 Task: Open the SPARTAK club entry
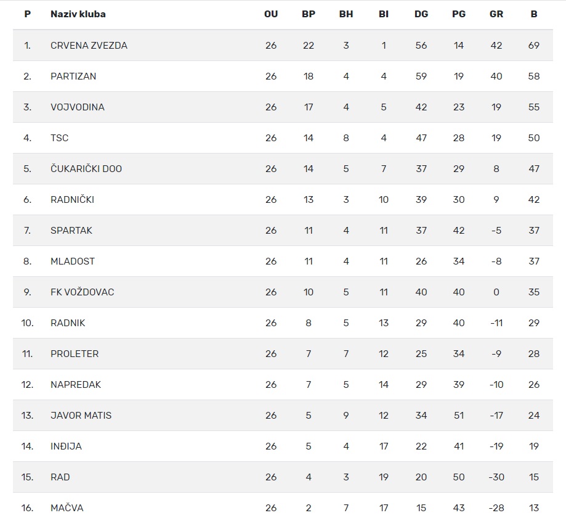pos(71,231)
